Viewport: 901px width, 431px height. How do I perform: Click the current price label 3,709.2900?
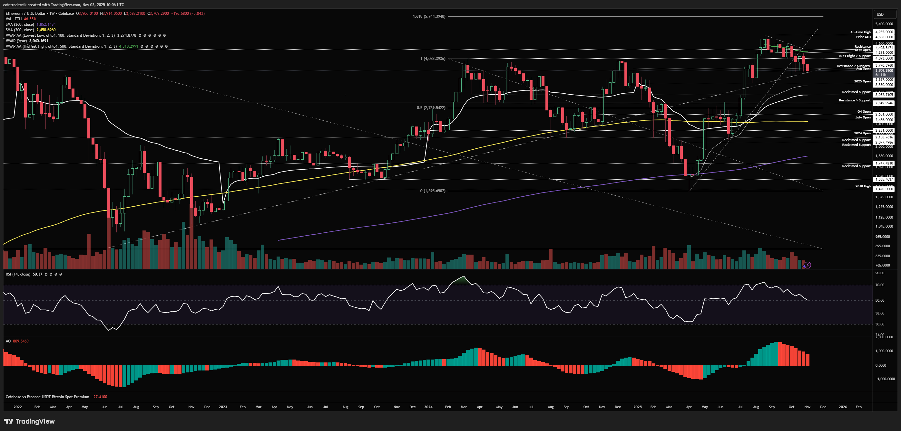point(884,70)
